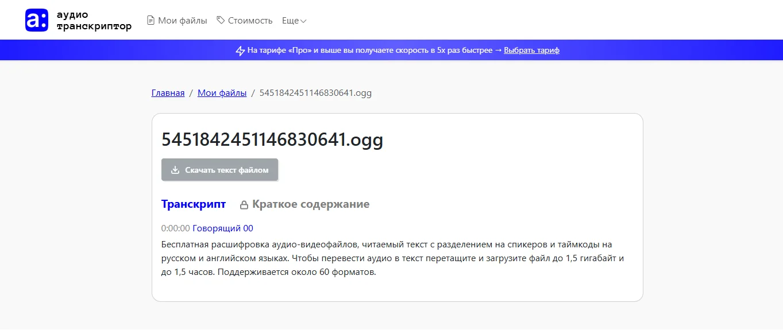Select the Говорящий 00 speaker label
The height and width of the screenshot is (330, 783).
pyautogui.click(x=222, y=228)
